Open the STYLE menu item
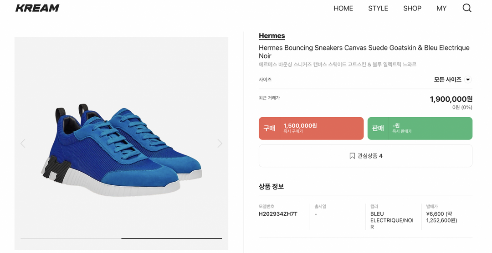 point(378,8)
